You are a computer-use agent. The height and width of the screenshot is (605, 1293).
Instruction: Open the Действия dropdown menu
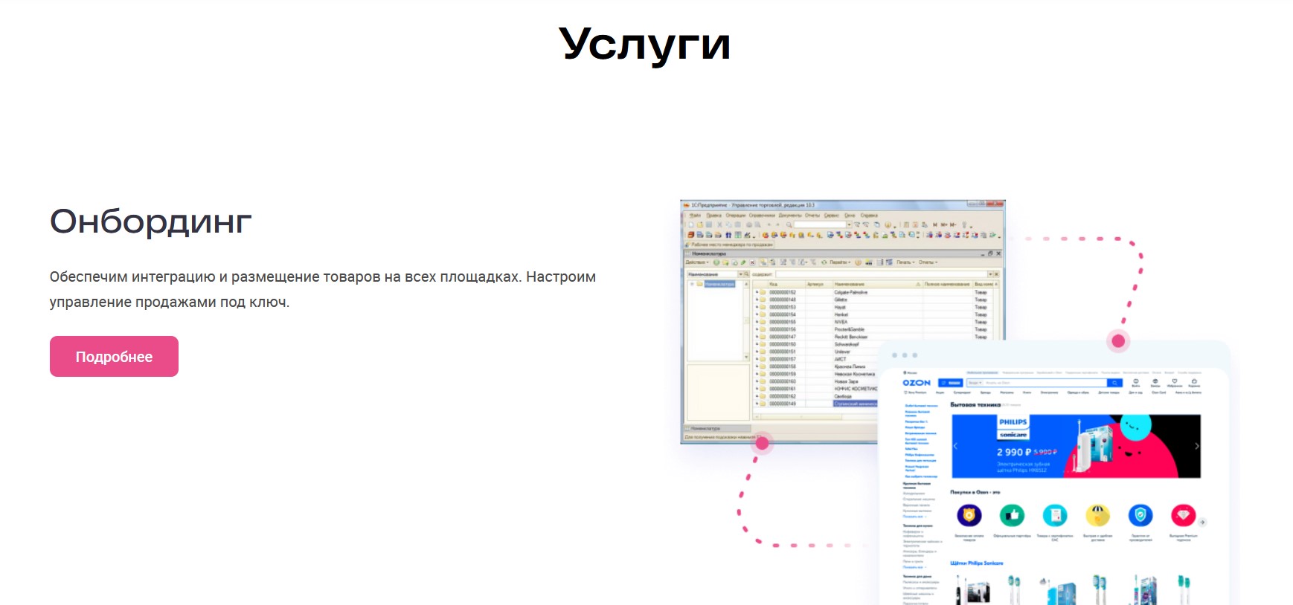(x=696, y=262)
